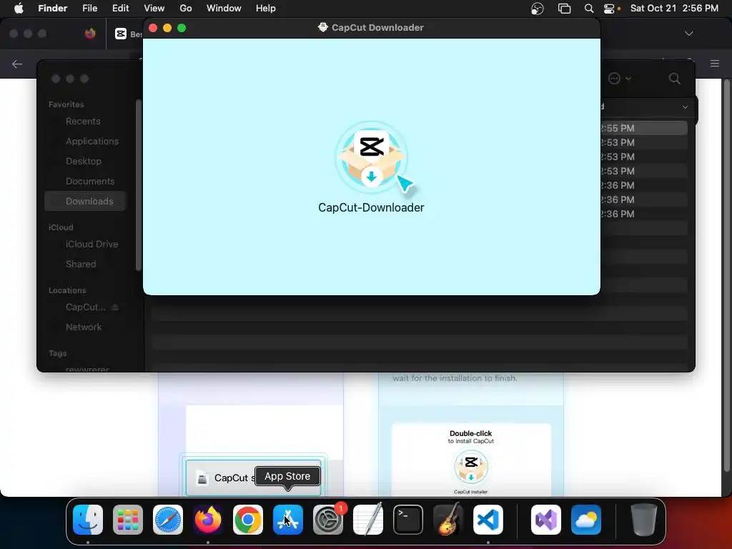732x549 pixels.
Task: Select Downloads in the Finder sidebar
Action: (x=86, y=201)
